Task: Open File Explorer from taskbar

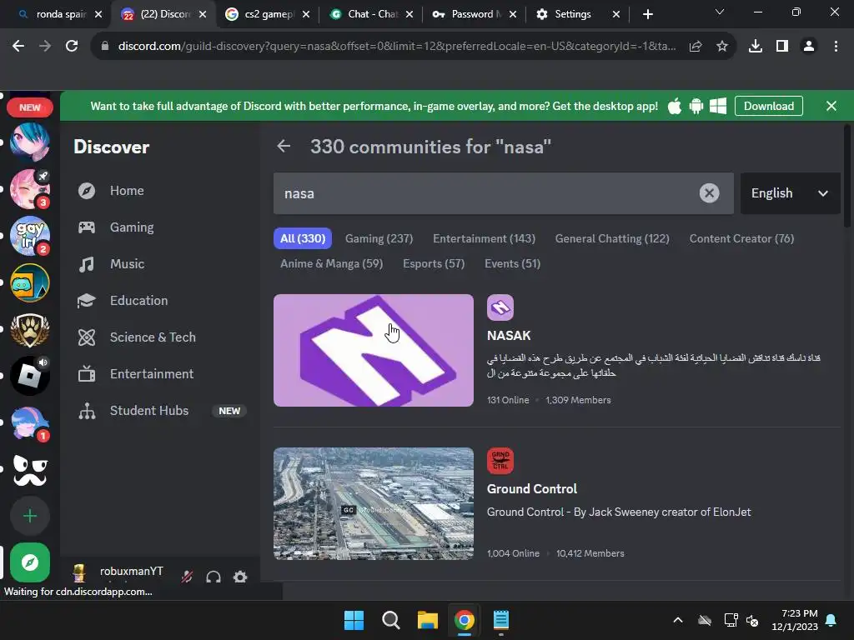Action: click(428, 620)
